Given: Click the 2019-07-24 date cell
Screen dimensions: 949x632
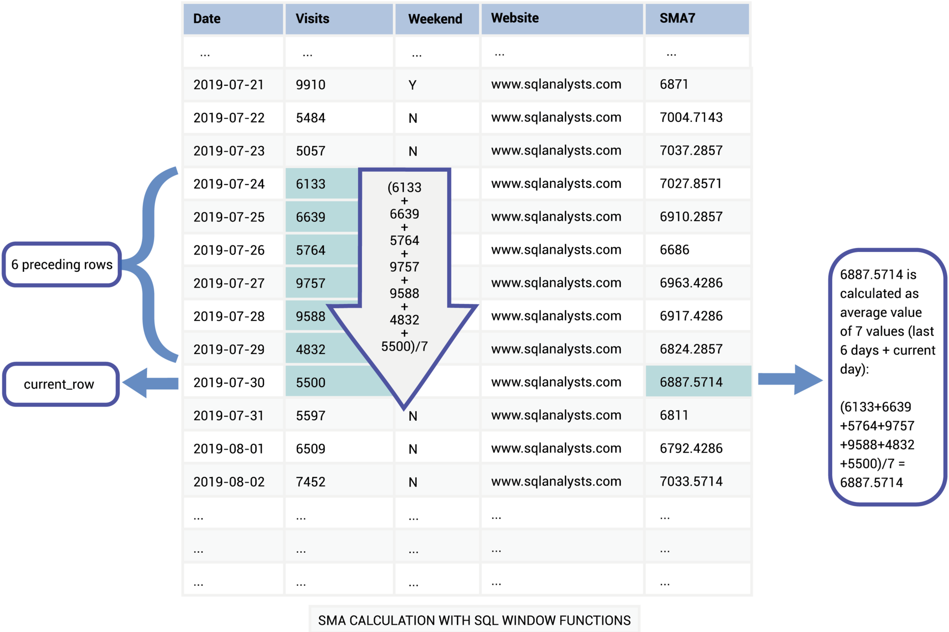Looking at the screenshot, I should (x=229, y=184).
